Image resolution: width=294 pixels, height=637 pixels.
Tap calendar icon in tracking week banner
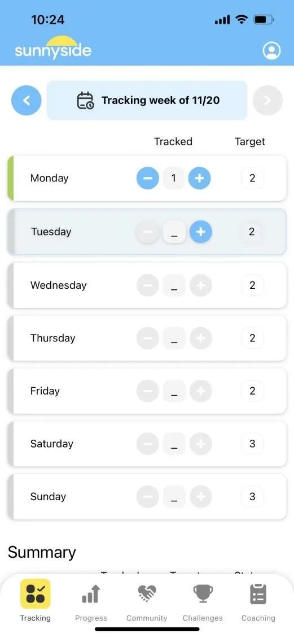[x=85, y=101]
